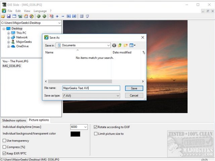Select OneDrive in the folder tree
Image resolution: width=215 pixels, height=161 pixels.
click(23, 46)
